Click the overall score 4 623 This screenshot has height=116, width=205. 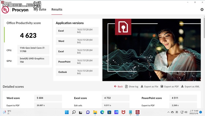[x=28, y=35]
